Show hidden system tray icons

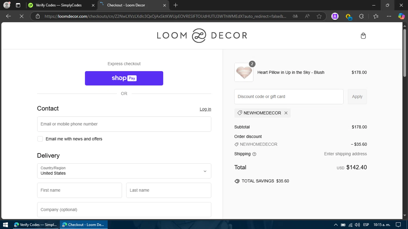pyautogui.click(x=336, y=225)
